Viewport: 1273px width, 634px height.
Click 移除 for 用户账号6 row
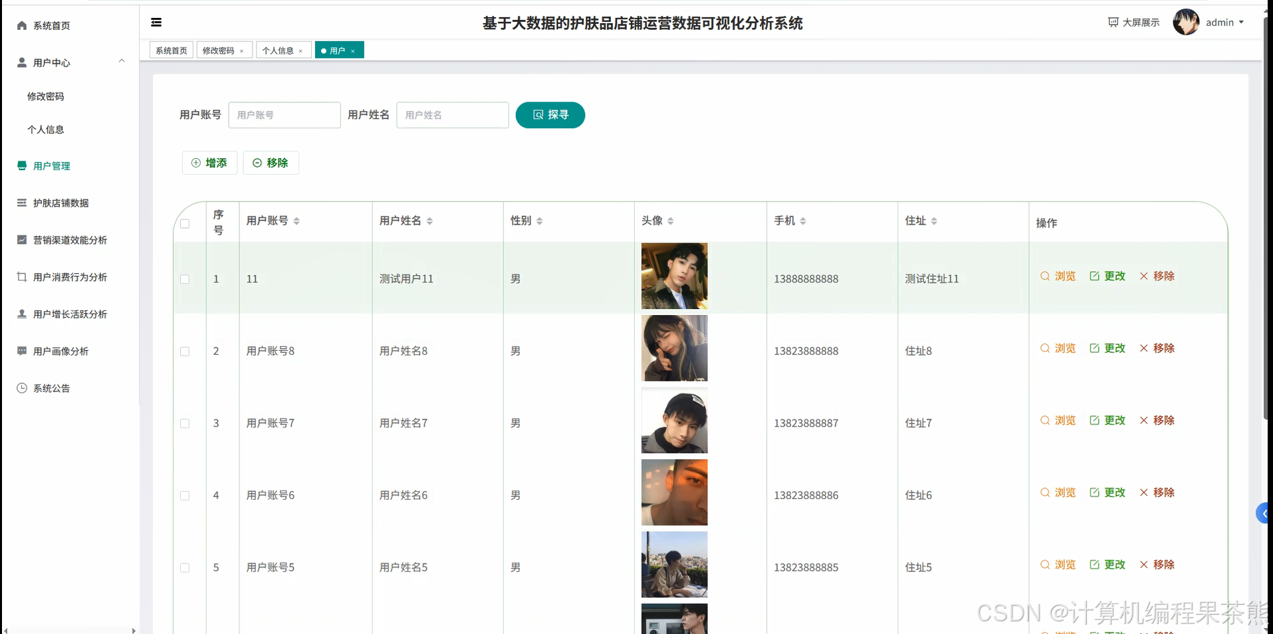[x=1157, y=492]
